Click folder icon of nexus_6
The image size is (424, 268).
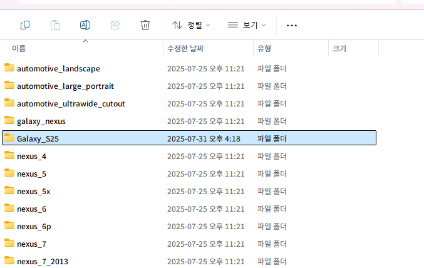pos(9,209)
